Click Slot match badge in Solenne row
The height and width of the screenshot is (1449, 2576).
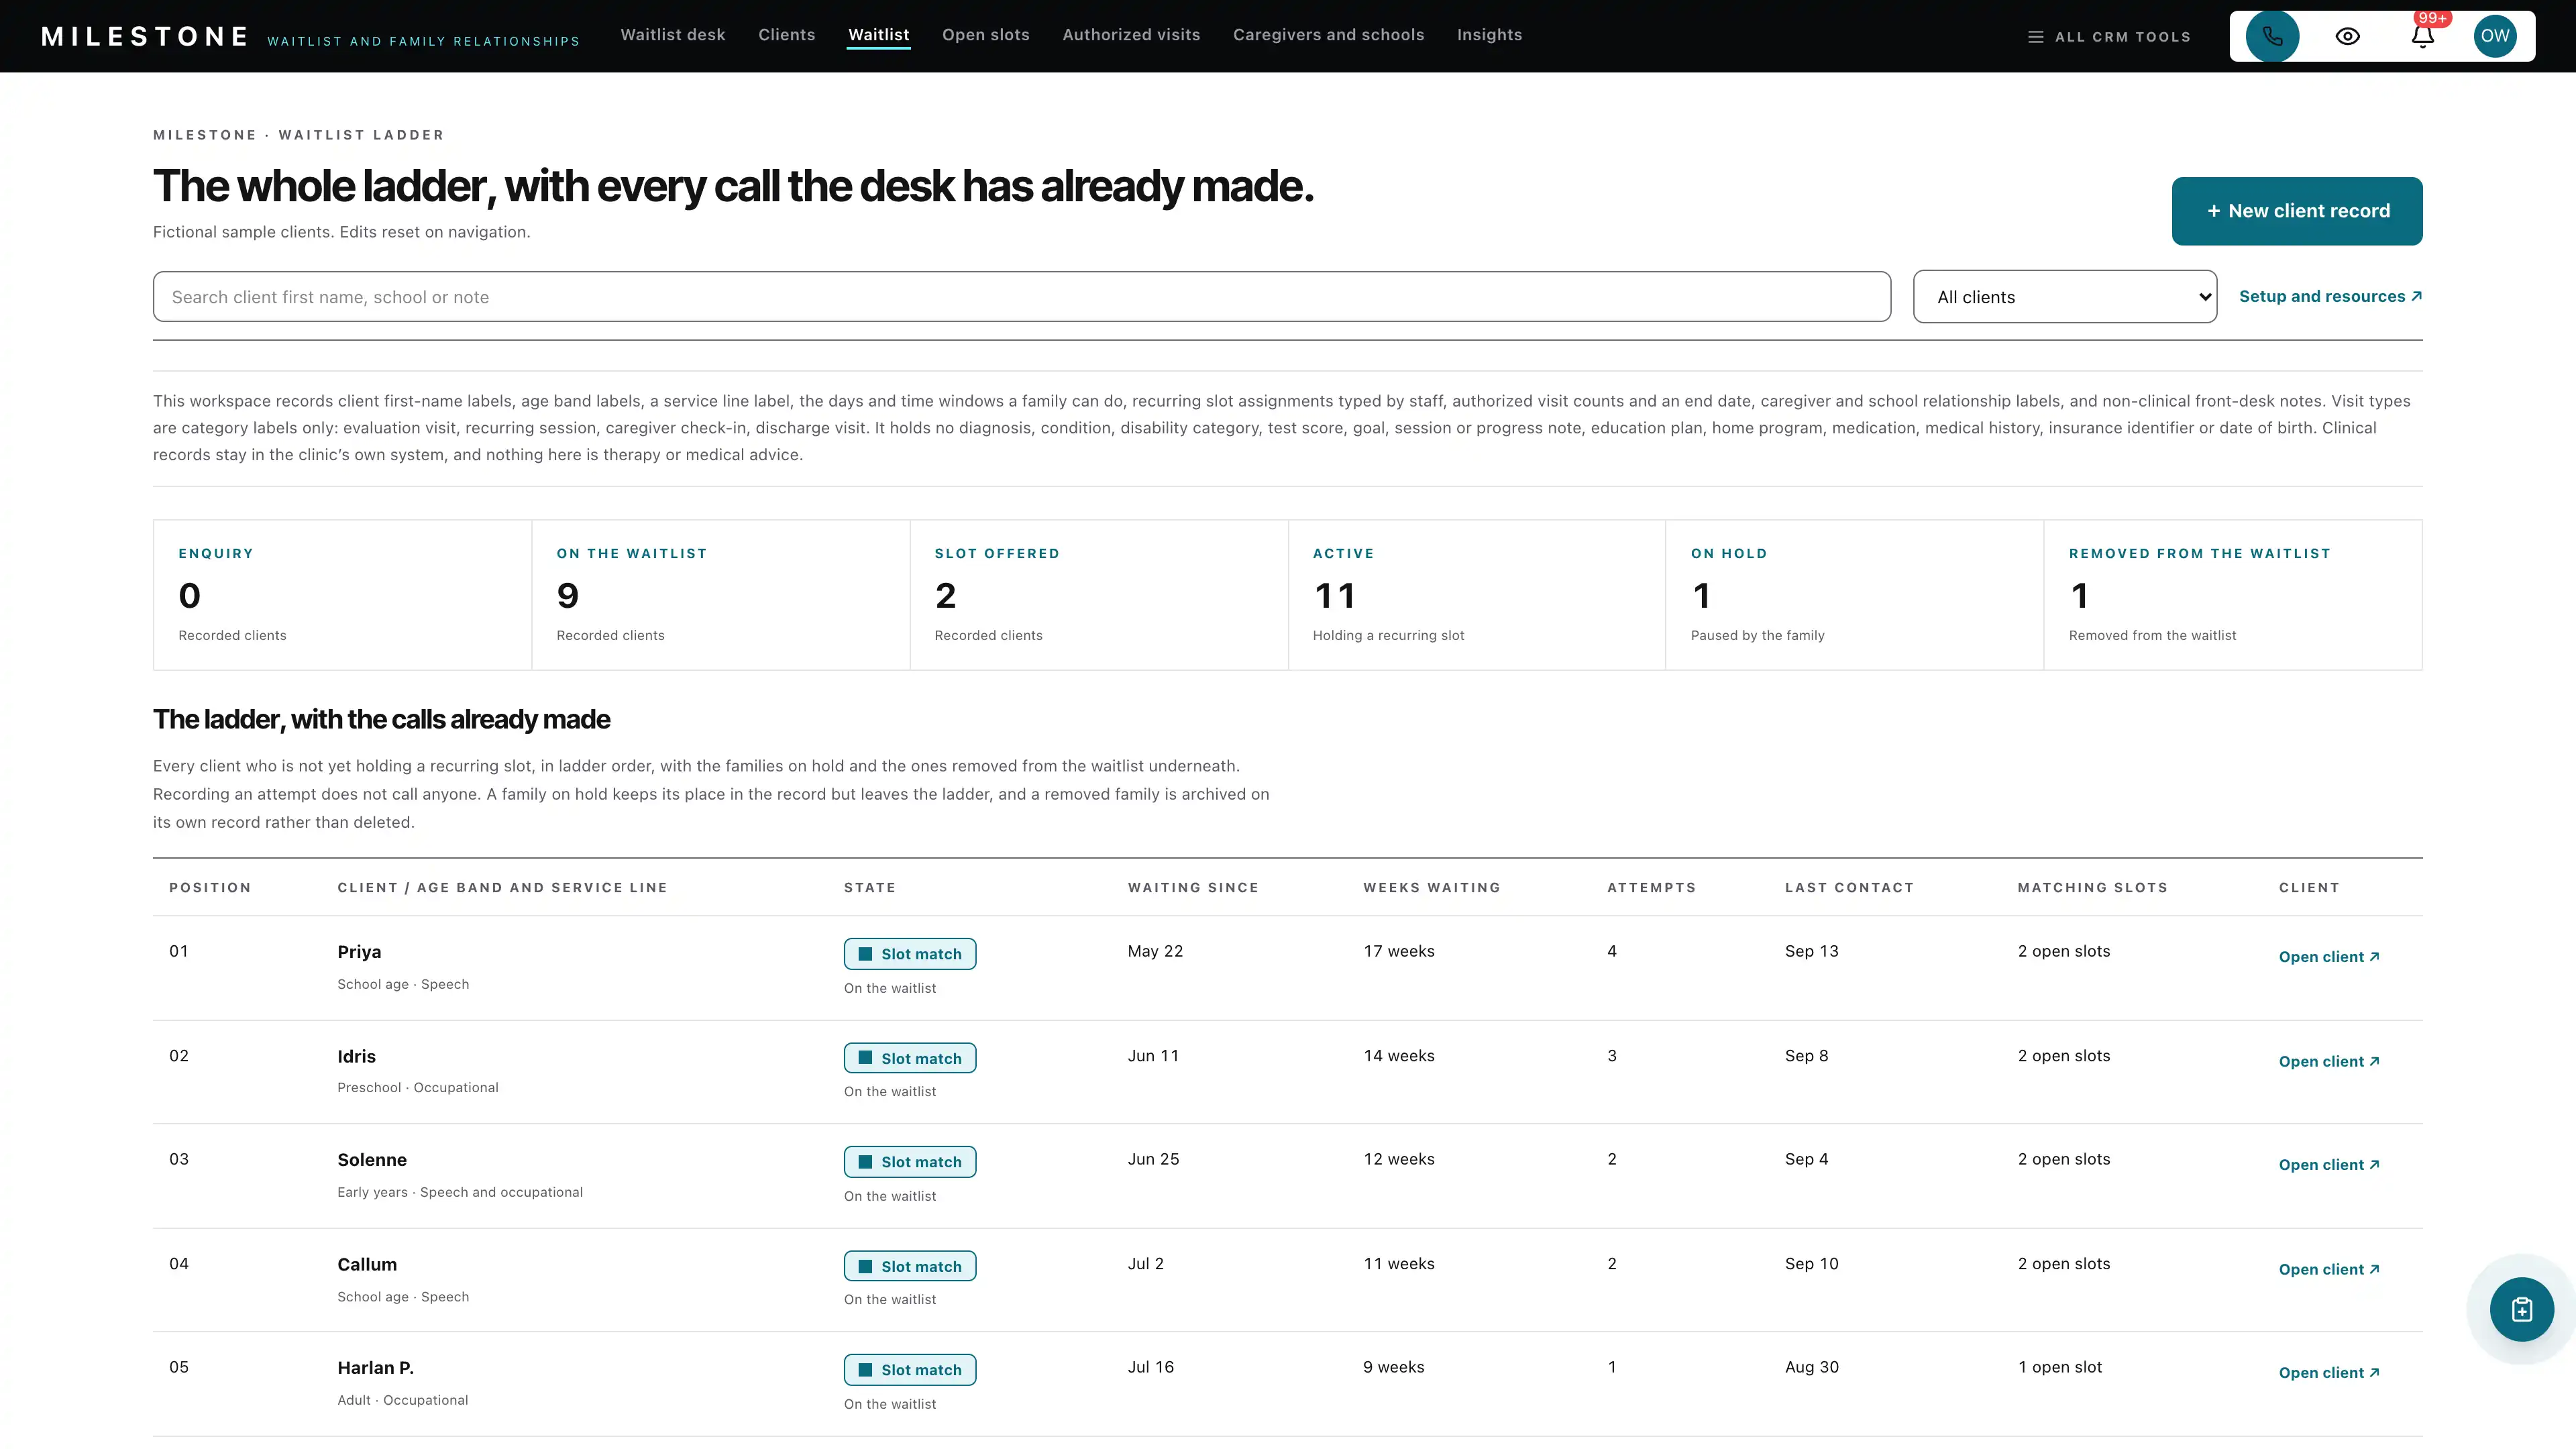[910, 1162]
